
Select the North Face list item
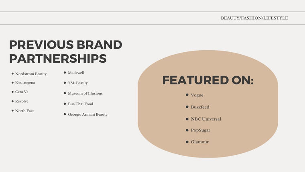(25, 111)
